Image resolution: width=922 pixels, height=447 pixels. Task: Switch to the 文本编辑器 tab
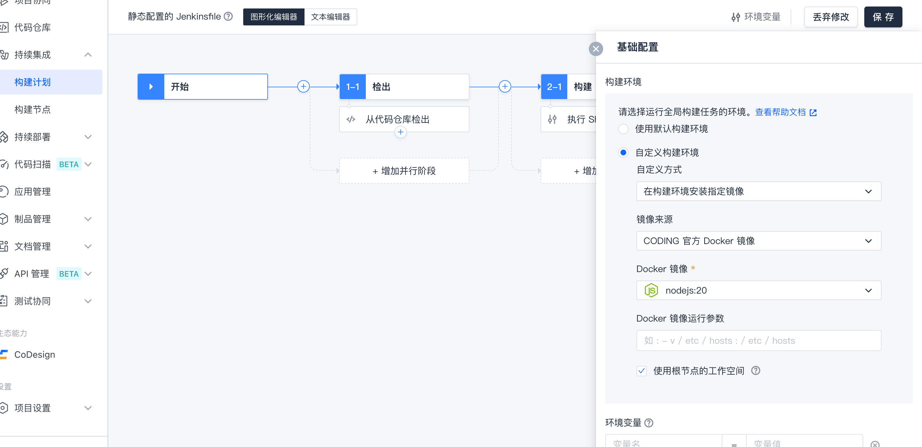click(330, 17)
